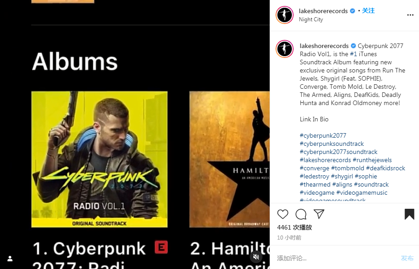Screen dimensions: 419x269
Task: Open the #tombmold hashtag
Action: (348, 168)
